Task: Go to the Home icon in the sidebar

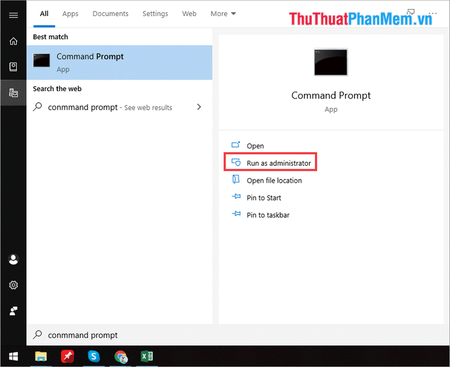Action: pyautogui.click(x=14, y=41)
